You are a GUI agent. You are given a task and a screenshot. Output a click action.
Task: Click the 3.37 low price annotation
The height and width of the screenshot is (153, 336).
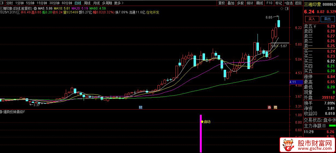(36, 105)
